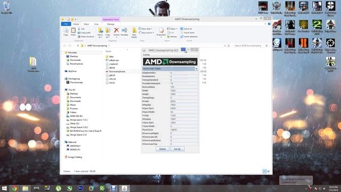The image size is (341, 192).
Task: Click the Set Up button
Action: pos(177,149)
